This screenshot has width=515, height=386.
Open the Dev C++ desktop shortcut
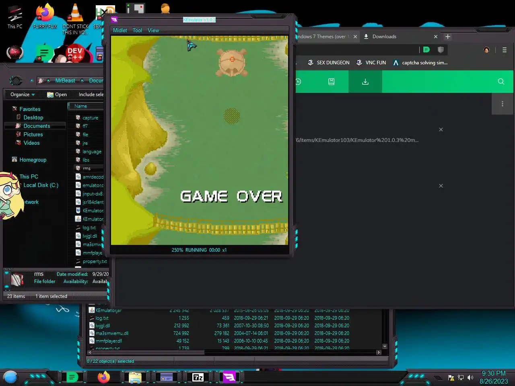75,53
